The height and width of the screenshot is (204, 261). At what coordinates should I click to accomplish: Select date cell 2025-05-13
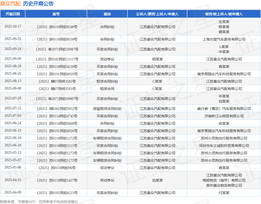coord(13,153)
